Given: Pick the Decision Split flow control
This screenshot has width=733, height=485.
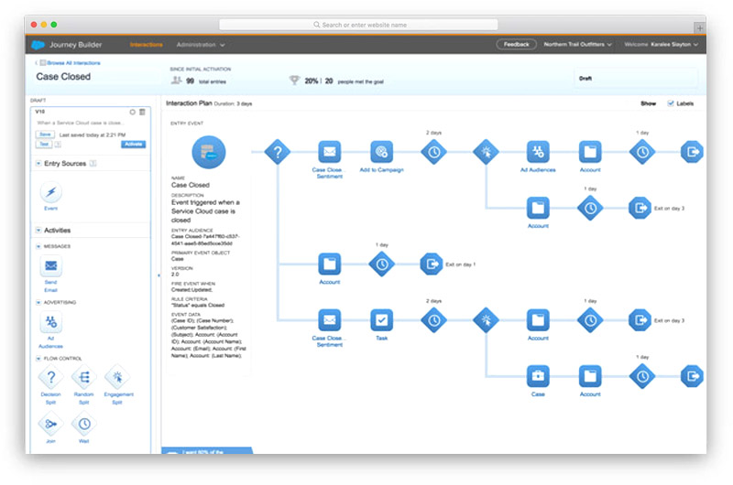Looking at the screenshot, I should pos(52,376).
